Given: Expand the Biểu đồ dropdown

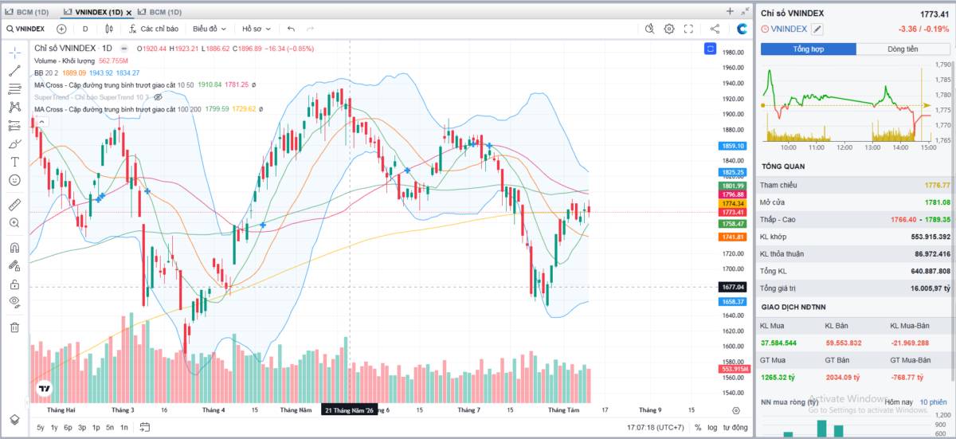Looking at the screenshot, I should 210,29.
